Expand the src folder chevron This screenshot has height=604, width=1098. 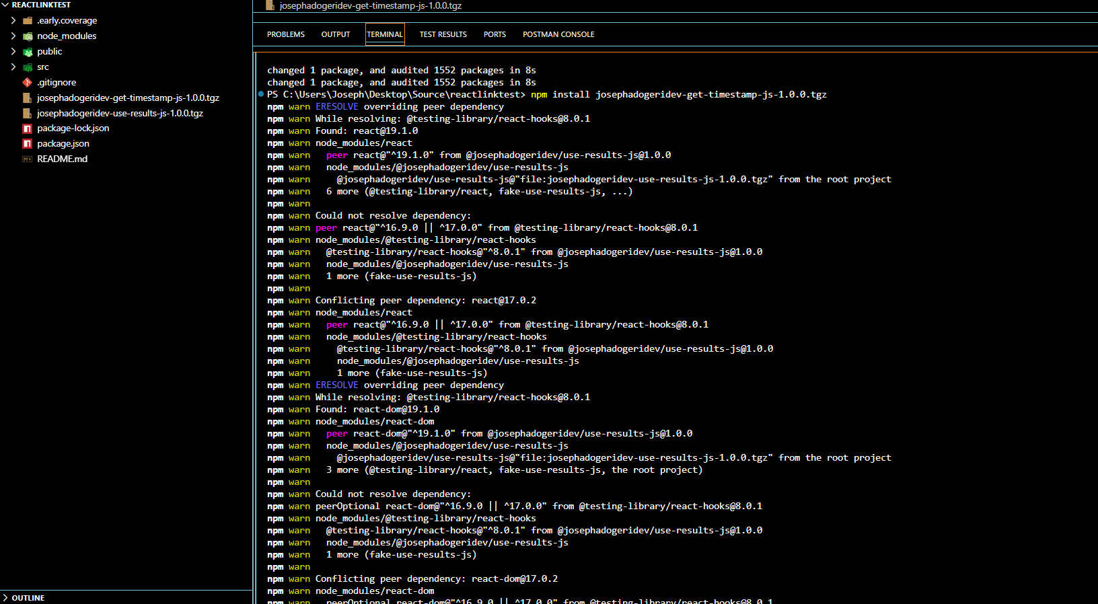click(13, 67)
